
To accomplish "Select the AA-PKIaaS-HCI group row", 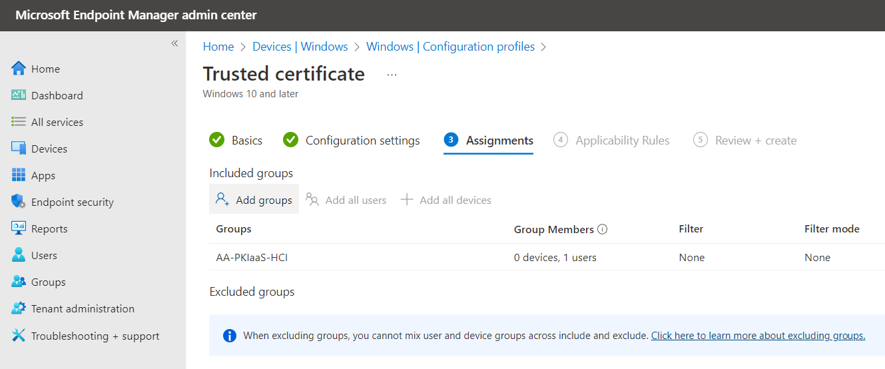I will tap(252, 258).
